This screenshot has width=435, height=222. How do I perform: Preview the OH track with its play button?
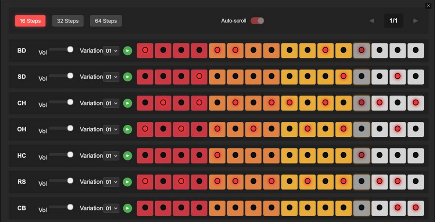coord(128,129)
